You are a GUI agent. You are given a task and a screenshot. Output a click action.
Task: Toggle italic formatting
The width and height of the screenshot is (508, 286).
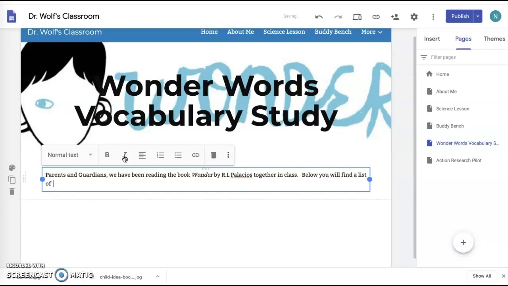(x=125, y=155)
